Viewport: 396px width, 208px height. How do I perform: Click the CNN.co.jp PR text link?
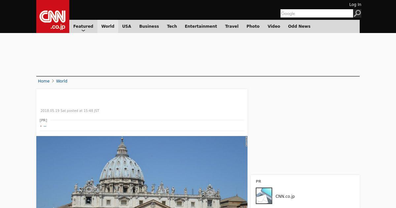tap(285, 196)
